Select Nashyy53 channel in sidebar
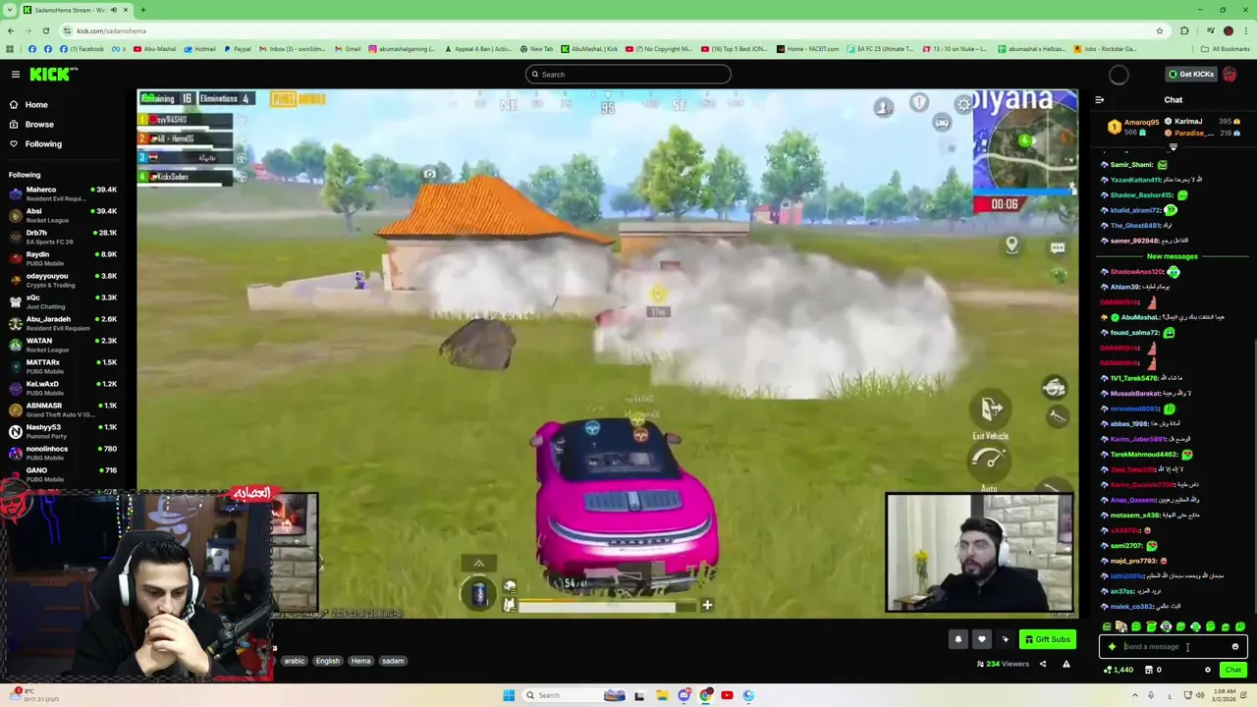 (64, 431)
